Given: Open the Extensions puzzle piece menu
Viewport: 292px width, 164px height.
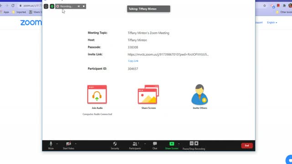Looking at the screenshot, I should point(284,6).
